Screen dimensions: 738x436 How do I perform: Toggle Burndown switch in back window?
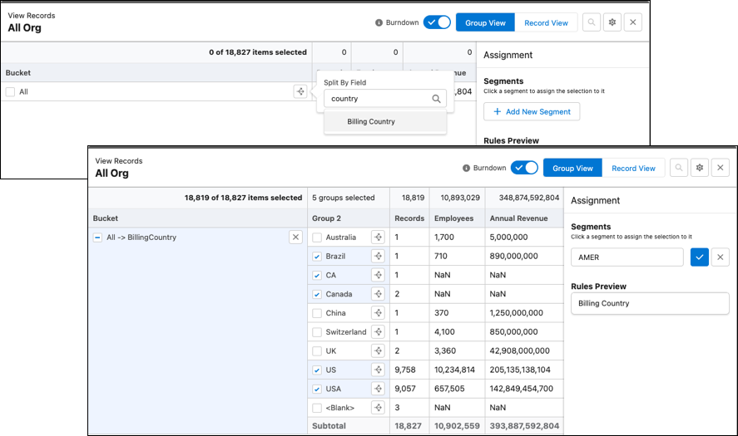(x=437, y=22)
